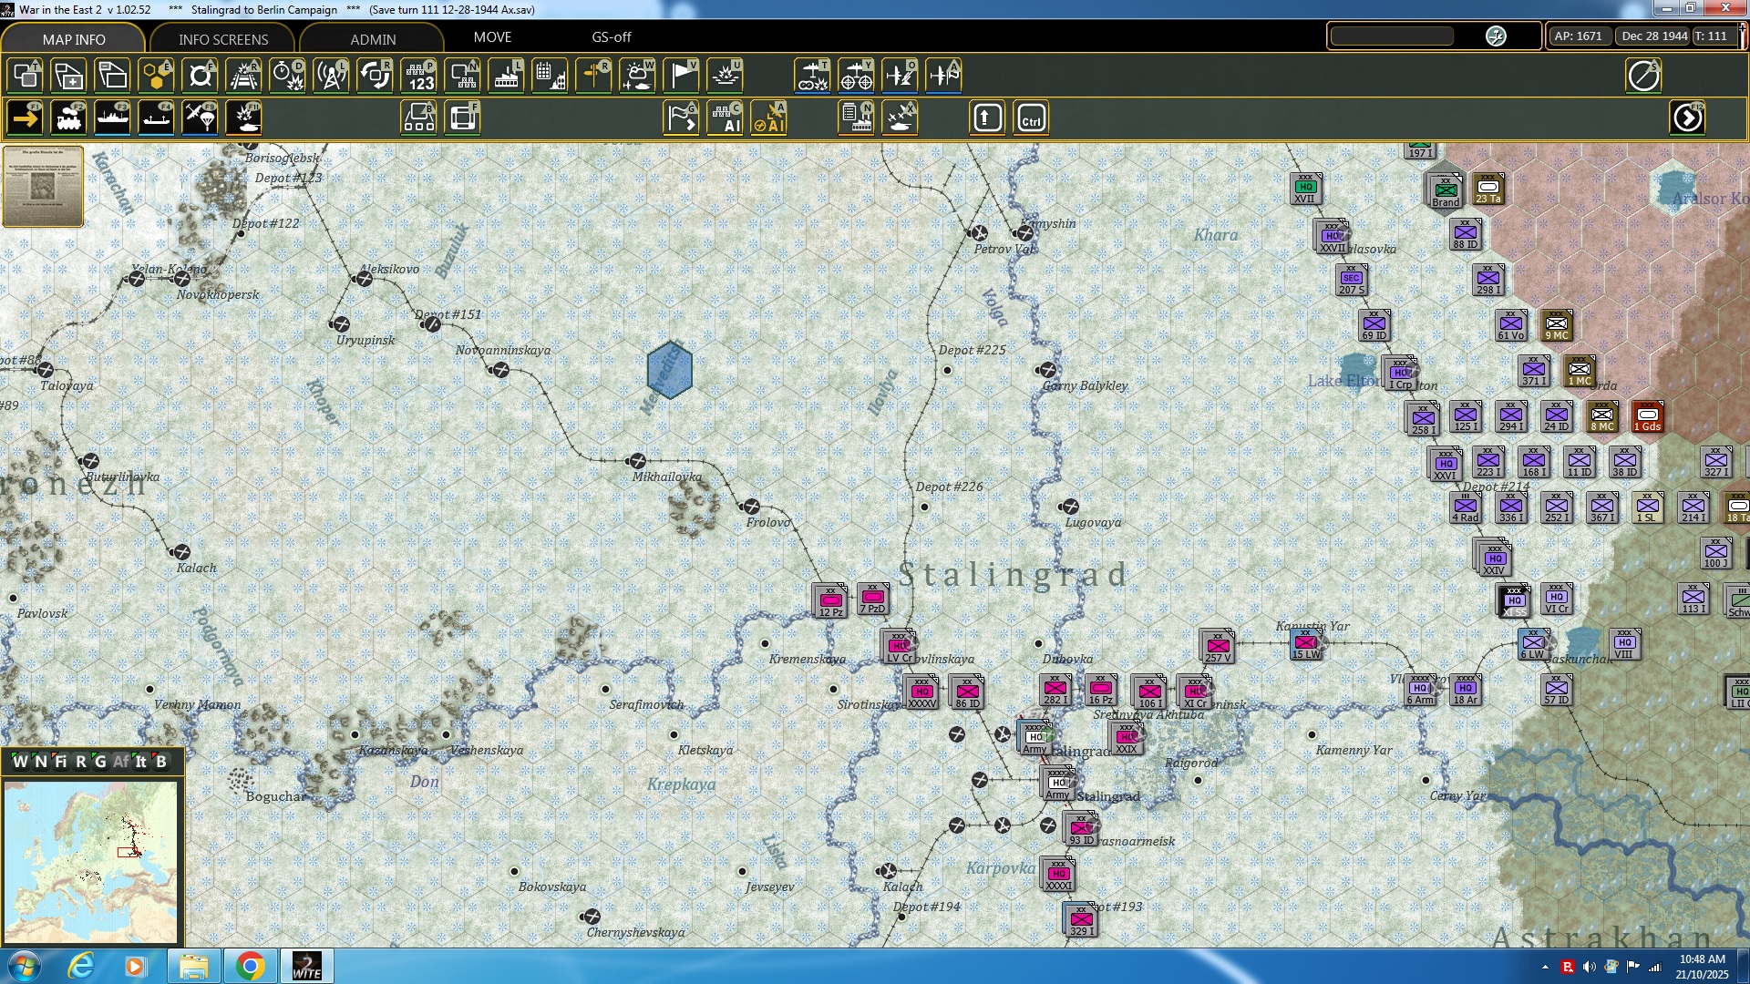Click the unit count 123 icon

click(x=420, y=76)
